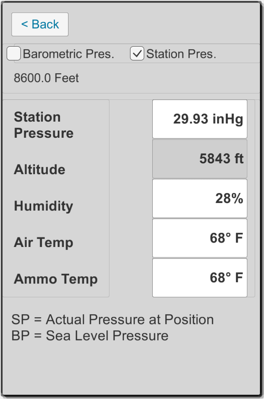Click the 8600.0 Feet elevation text
Screen dimensions: 264x399
(46, 78)
